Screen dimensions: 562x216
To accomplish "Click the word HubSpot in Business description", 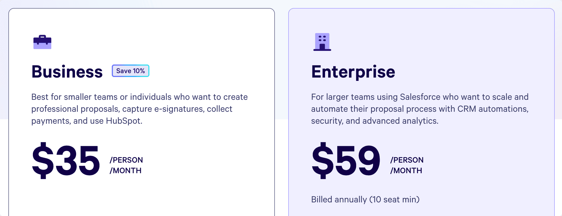I will pyautogui.click(x=124, y=121).
